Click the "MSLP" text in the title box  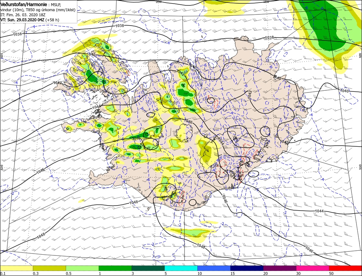56,5
